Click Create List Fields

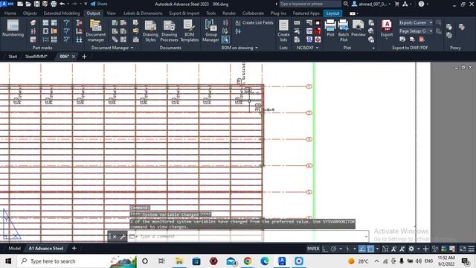pyautogui.click(x=254, y=23)
